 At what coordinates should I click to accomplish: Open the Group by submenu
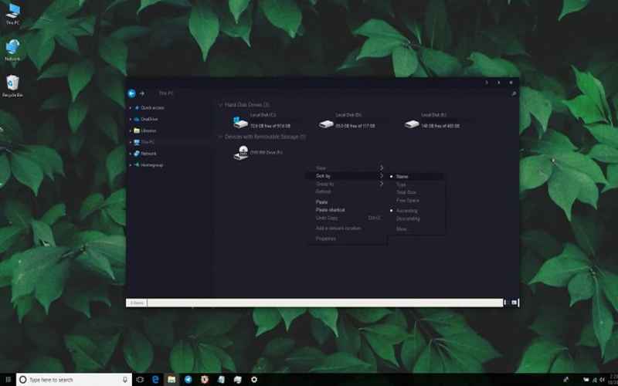pos(347,184)
